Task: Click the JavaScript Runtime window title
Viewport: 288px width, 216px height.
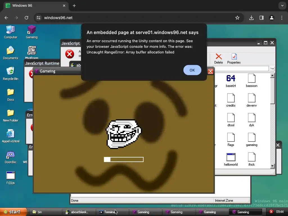Action: 42,63
